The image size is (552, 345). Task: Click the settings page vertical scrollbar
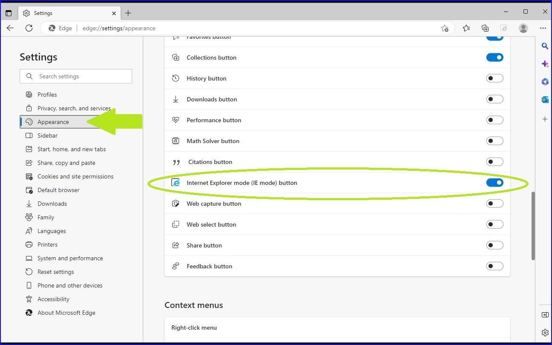[x=533, y=226]
